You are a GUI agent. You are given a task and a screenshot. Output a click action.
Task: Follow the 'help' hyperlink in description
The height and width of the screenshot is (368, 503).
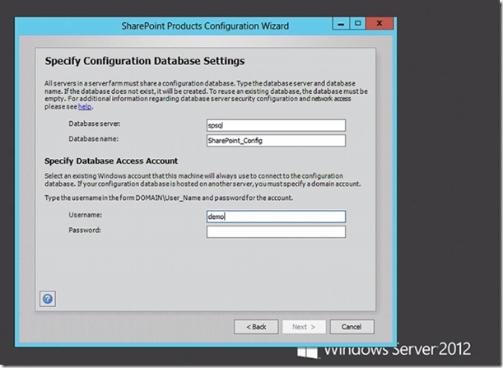85,106
